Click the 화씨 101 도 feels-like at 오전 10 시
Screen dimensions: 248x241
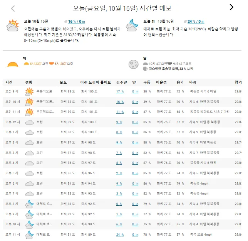click(x=89, y=102)
